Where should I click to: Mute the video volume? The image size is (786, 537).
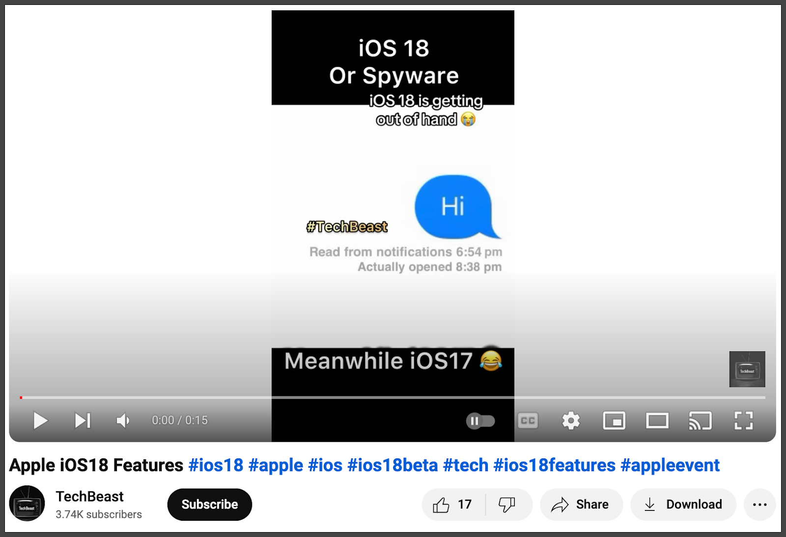point(123,421)
